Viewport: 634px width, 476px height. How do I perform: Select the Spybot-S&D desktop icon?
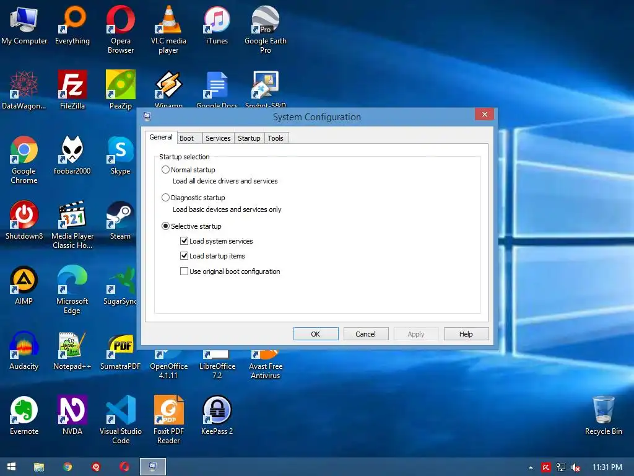[x=265, y=84]
